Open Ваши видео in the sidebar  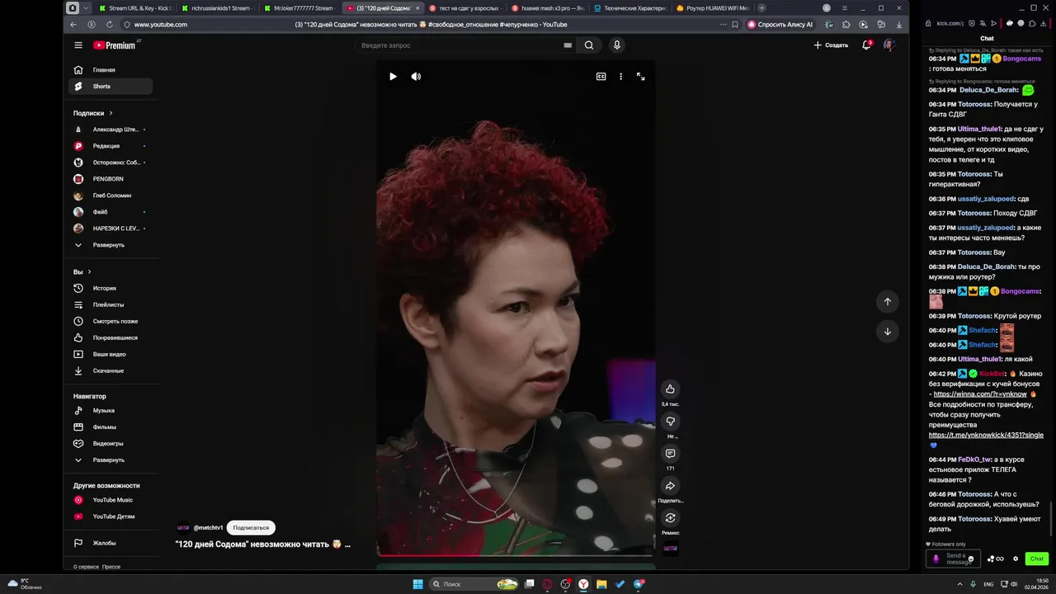(x=111, y=354)
